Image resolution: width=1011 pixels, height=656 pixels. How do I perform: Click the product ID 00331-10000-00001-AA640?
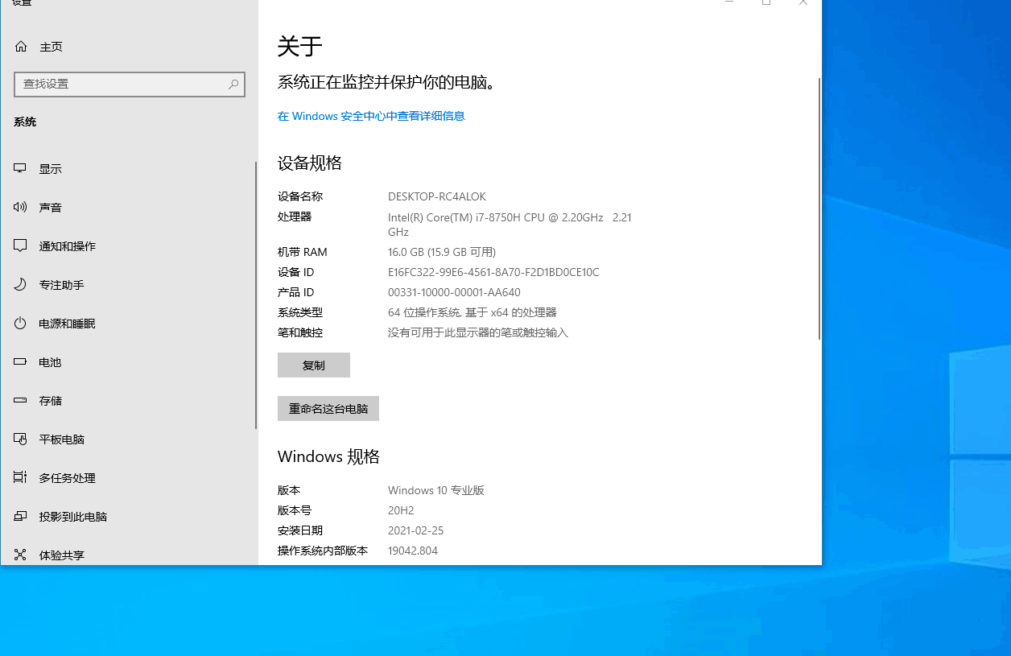454,292
